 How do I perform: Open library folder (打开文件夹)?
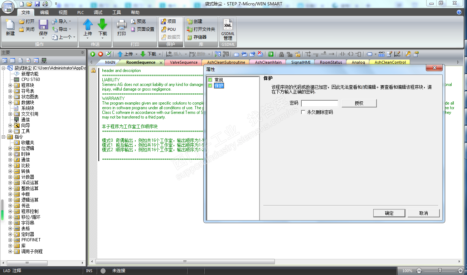coord(201,29)
